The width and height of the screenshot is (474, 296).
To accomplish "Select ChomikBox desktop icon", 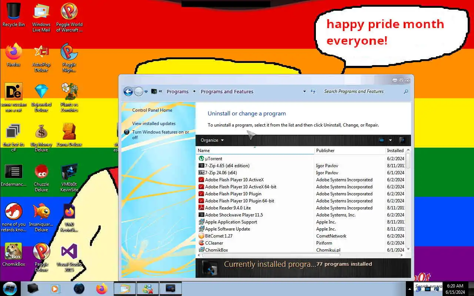I will [14, 255].
